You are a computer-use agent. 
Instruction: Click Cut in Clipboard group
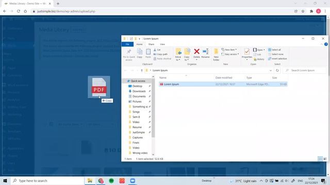pyautogui.click(x=157, y=50)
